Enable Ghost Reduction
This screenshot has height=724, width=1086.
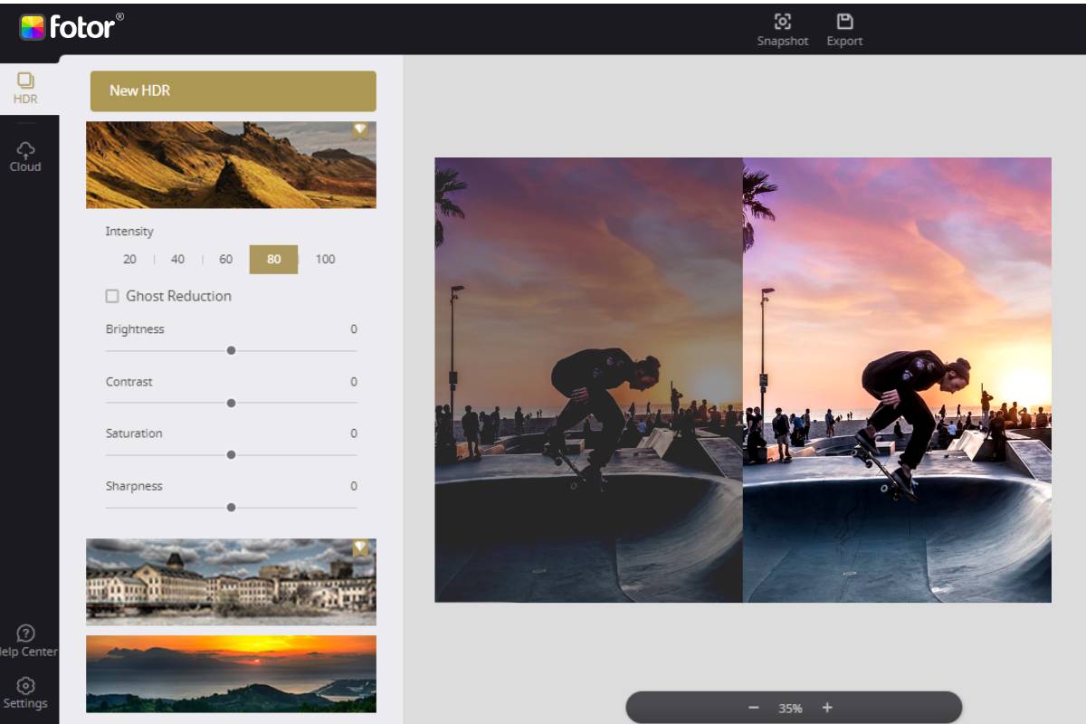click(x=111, y=296)
